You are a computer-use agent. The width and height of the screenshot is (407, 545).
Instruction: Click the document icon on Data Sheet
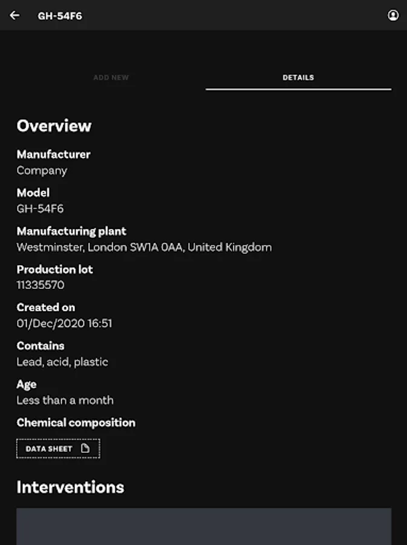pos(85,449)
